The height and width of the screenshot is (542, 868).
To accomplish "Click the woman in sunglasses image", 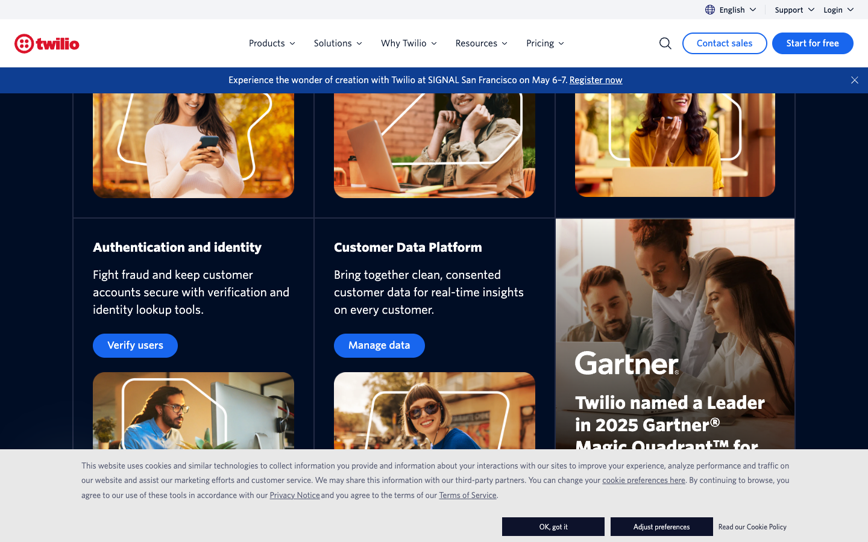I will pos(435,411).
